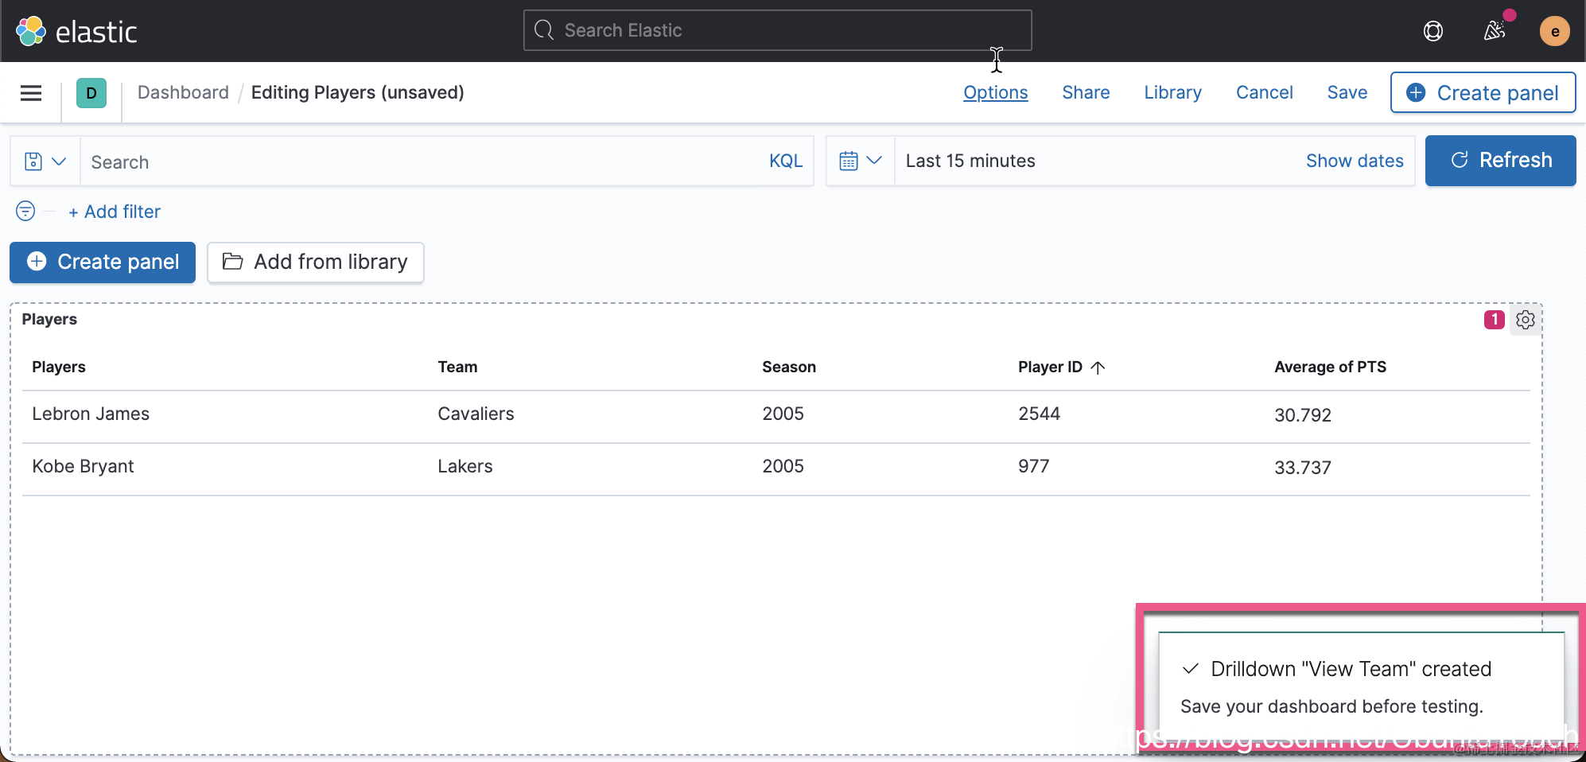The height and width of the screenshot is (762, 1586).
Task: Click Show dates link
Action: click(x=1355, y=161)
